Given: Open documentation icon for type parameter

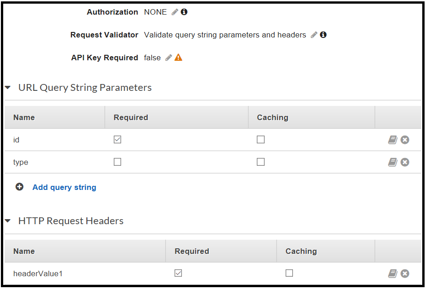Looking at the screenshot, I should pos(393,162).
